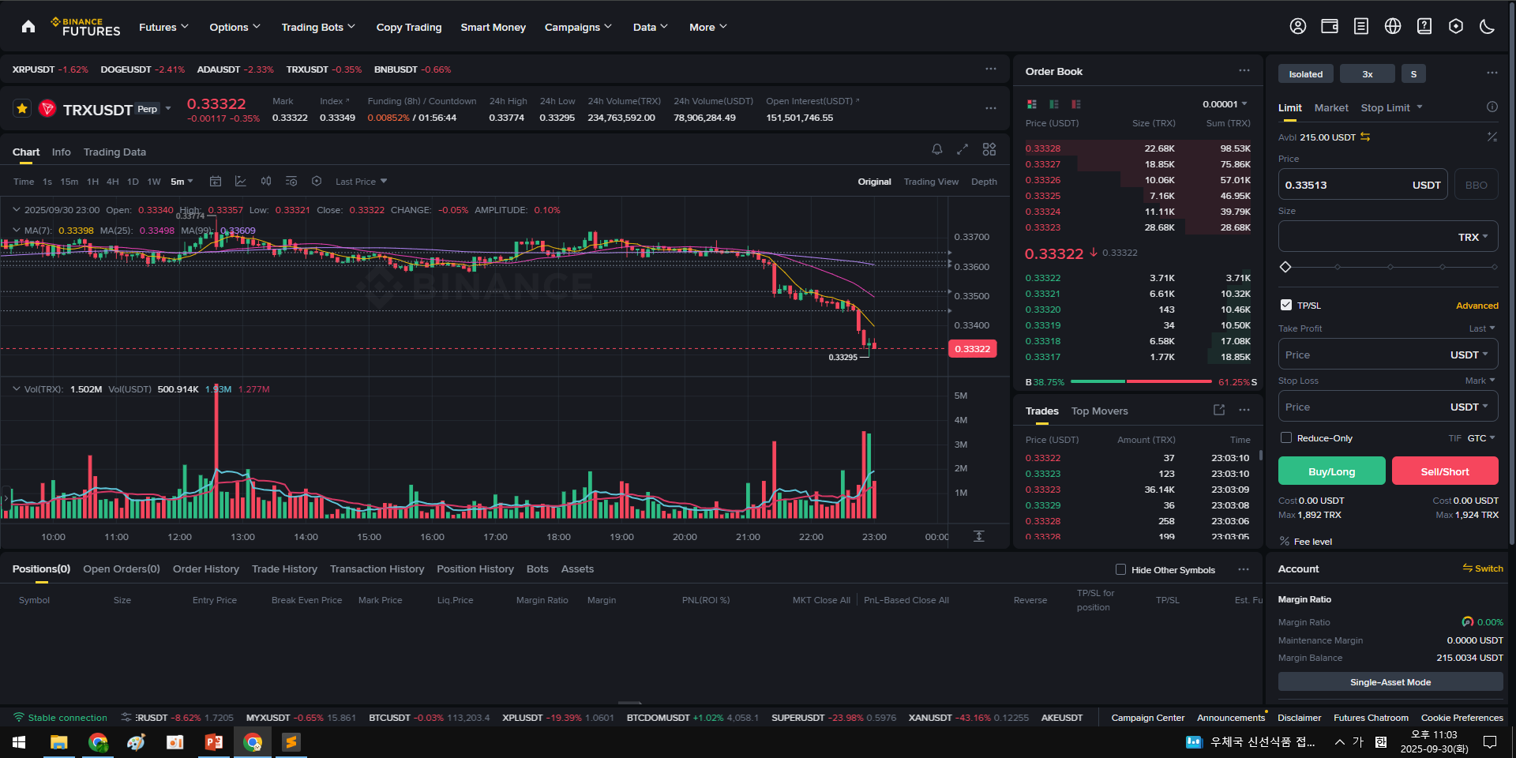Select the Market order tab
This screenshot has width=1516, height=758.
tap(1331, 107)
